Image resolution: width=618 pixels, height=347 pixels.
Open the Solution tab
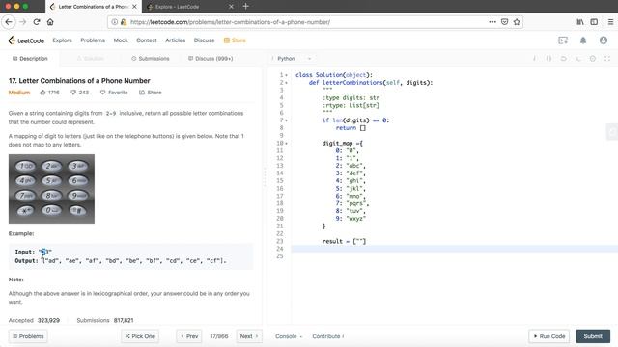[x=91, y=58]
